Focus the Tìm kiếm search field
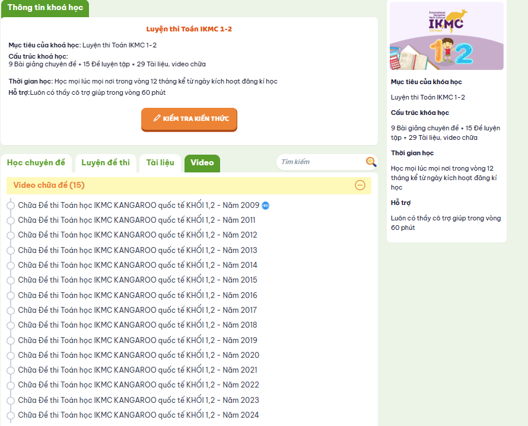 (x=322, y=162)
